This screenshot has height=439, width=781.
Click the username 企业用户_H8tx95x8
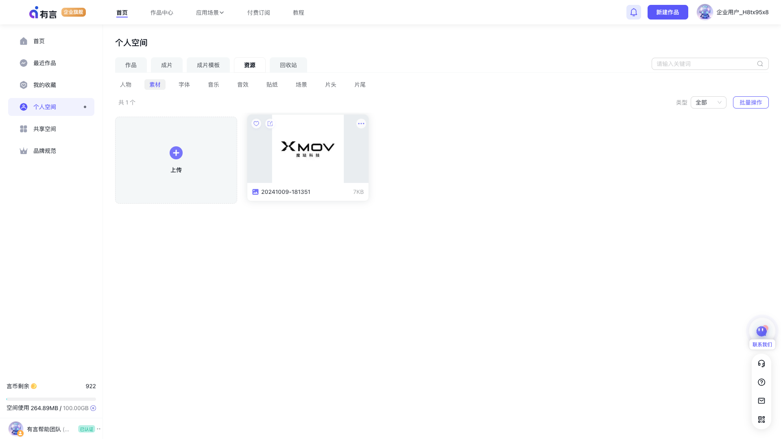(742, 12)
